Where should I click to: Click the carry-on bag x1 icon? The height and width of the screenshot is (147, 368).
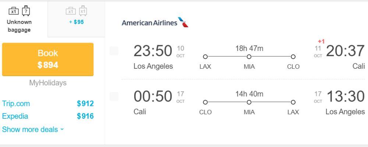(x=14, y=11)
